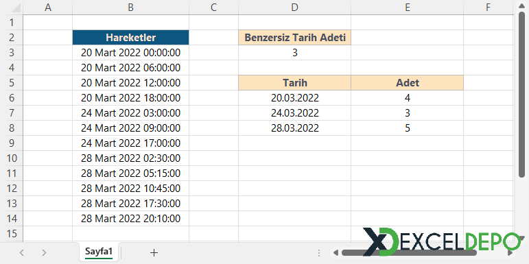Image resolution: width=529 pixels, height=264 pixels.
Task: Click the sheet tab bar resize dots
Action: pyautogui.click(x=319, y=252)
